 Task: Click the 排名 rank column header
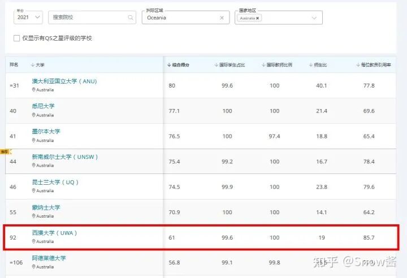(14, 64)
